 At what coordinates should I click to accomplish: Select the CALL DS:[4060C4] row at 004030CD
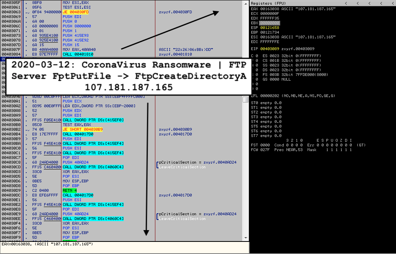(93, 167)
